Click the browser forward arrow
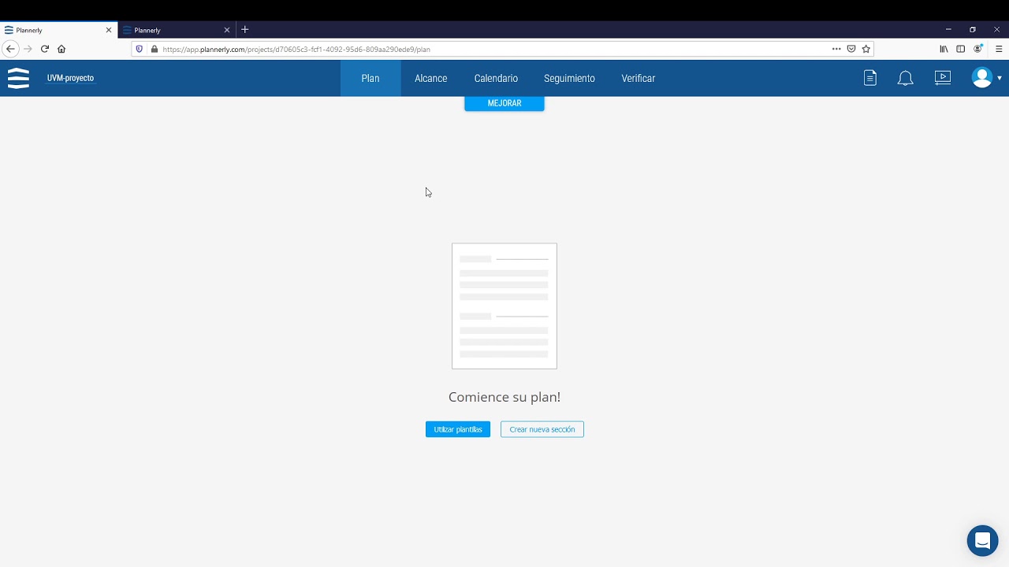1009x567 pixels. tap(28, 49)
